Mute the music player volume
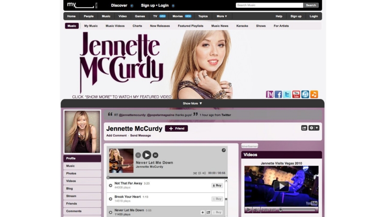This screenshot has height=217, width=386. point(204,173)
